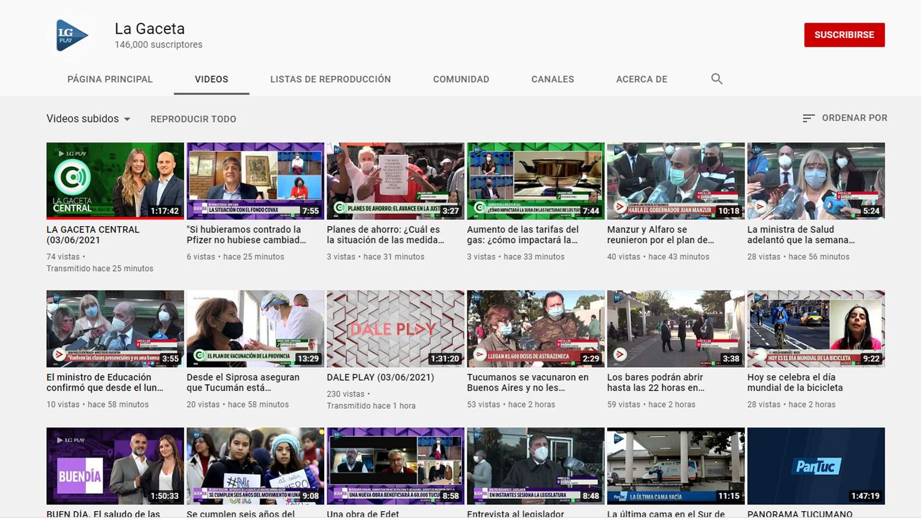Open the bicycle day thumbnail lasting 9:22
The height and width of the screenshot is (521, 921).
pyautogui.click(x=816, y=329)
